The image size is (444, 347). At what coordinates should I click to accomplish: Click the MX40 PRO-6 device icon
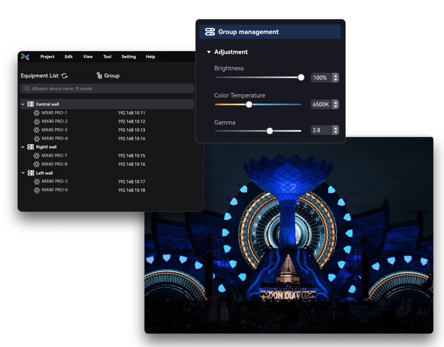coord(37,190)
